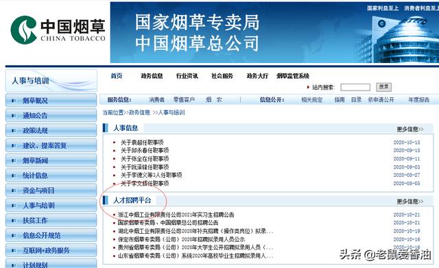Select 人事与培训 sidebar menu button

tap(51, 206)
